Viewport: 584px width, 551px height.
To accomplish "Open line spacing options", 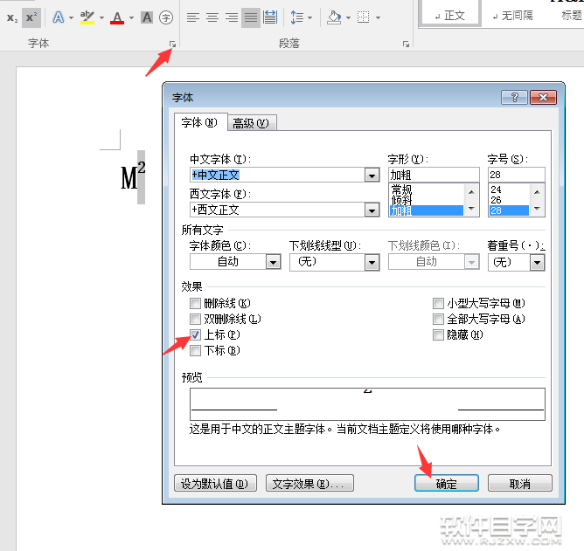I will tap(297, 17).
